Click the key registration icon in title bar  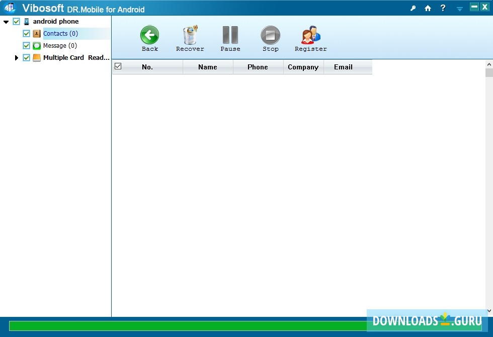[x=413, y=8]
